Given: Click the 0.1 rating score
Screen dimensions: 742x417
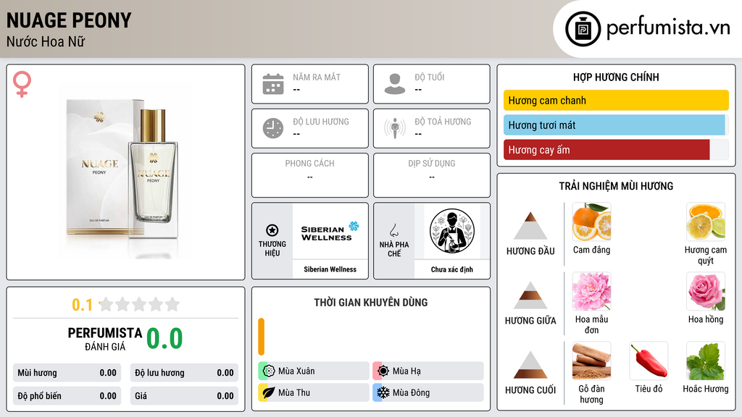Looking at the screenshot, I should click(83, 305).
